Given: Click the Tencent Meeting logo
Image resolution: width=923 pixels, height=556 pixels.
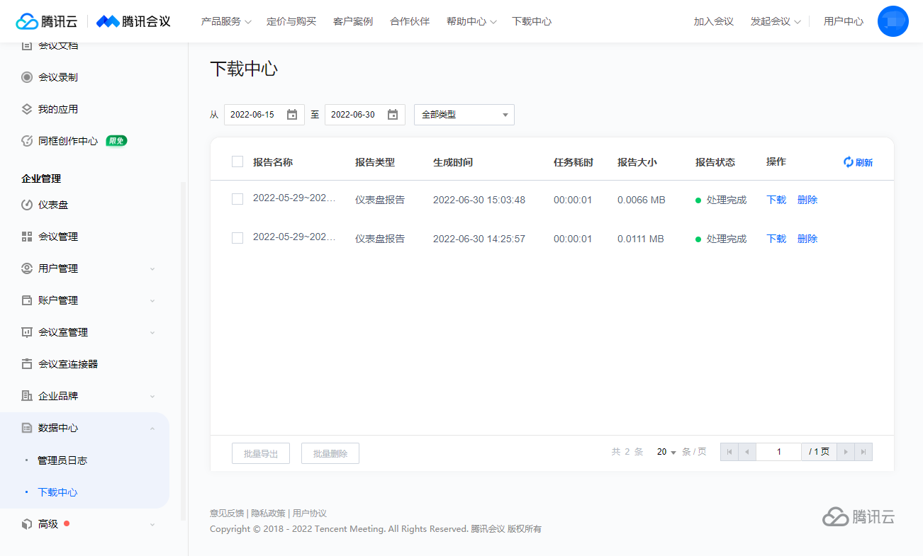Looking at the screenshot, I should tap(133, 21).
